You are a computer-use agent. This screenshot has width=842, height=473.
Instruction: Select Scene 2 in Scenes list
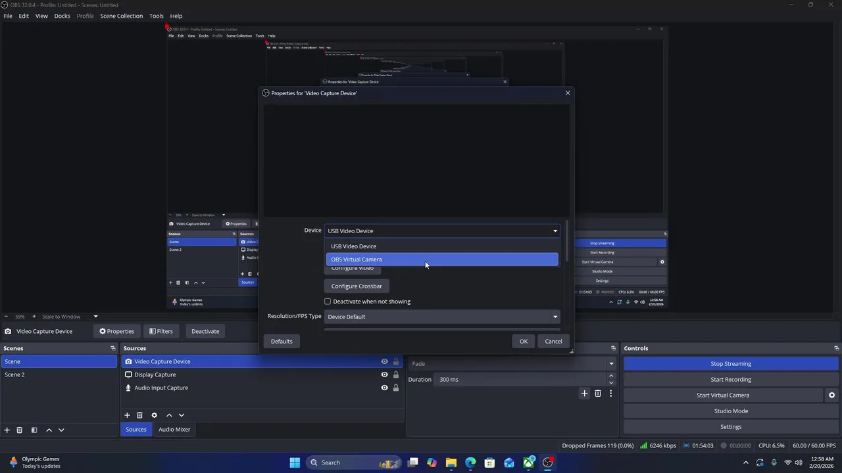click(59, 374)
